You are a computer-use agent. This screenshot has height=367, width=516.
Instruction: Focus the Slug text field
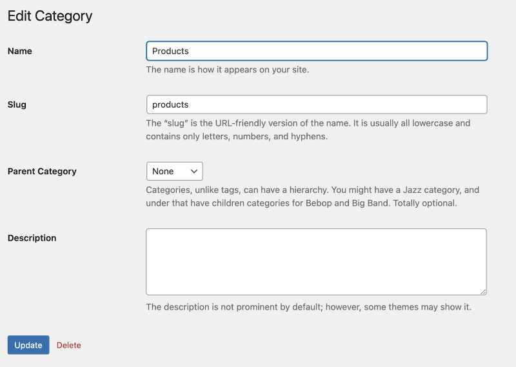click(317, 104)
